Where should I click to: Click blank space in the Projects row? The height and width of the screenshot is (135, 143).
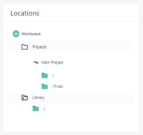[90, 47]
